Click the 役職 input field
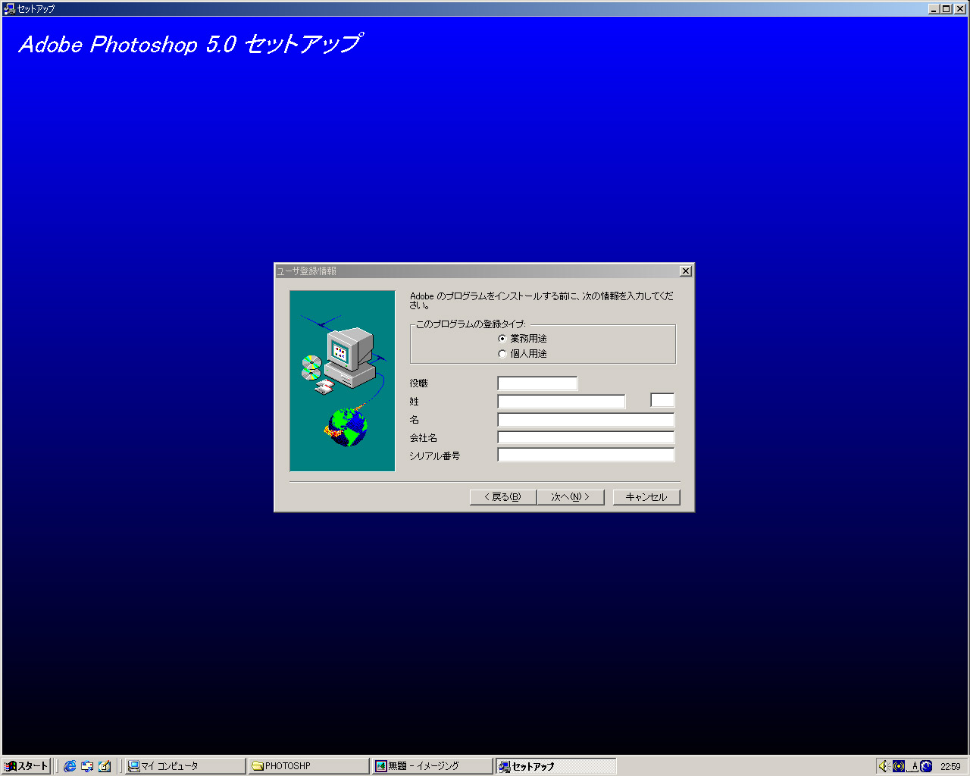The width and height of the screenshot is (970, 776). tap(537, 383)
